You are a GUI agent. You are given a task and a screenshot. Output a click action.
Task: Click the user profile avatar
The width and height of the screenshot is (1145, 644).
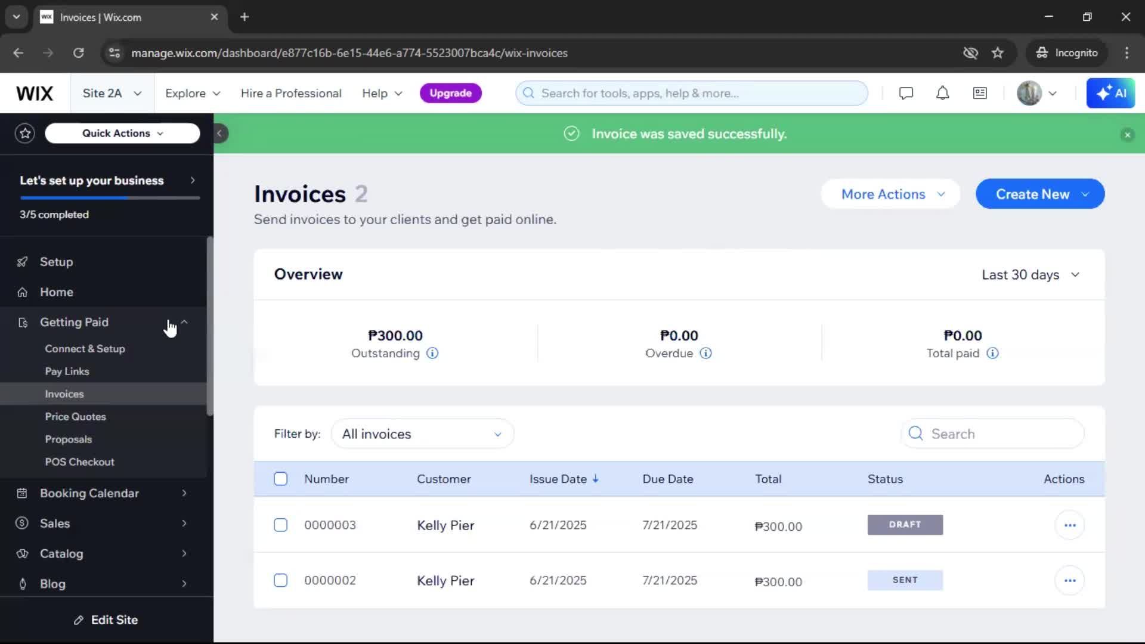[1029, 94]
